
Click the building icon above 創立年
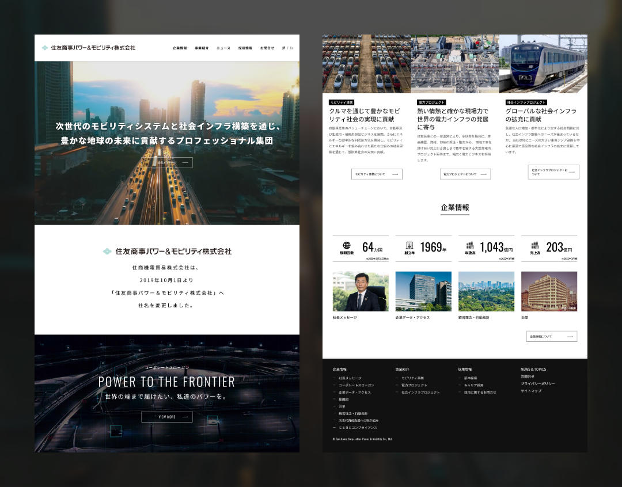[x=409, y=245]
